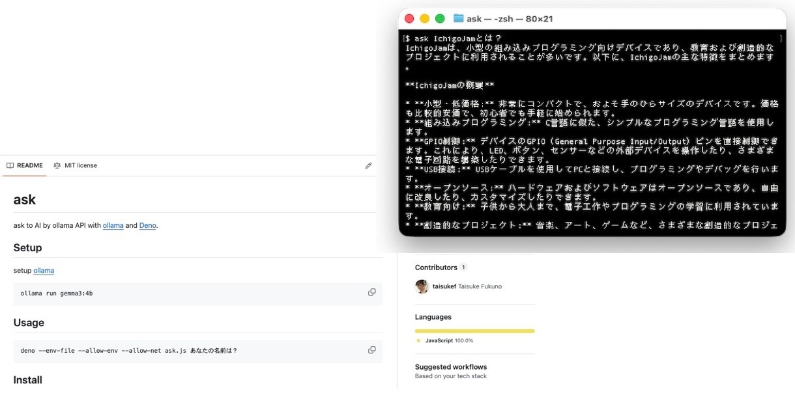Click the folder icon in Terminal title bar
Viewport: 795px width, 397px height.
[x=458, y=19]
